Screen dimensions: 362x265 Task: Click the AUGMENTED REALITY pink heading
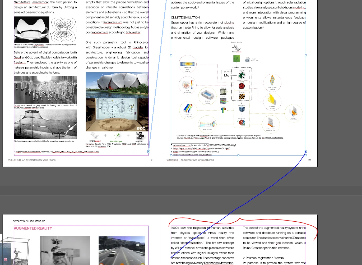(33, 228)
